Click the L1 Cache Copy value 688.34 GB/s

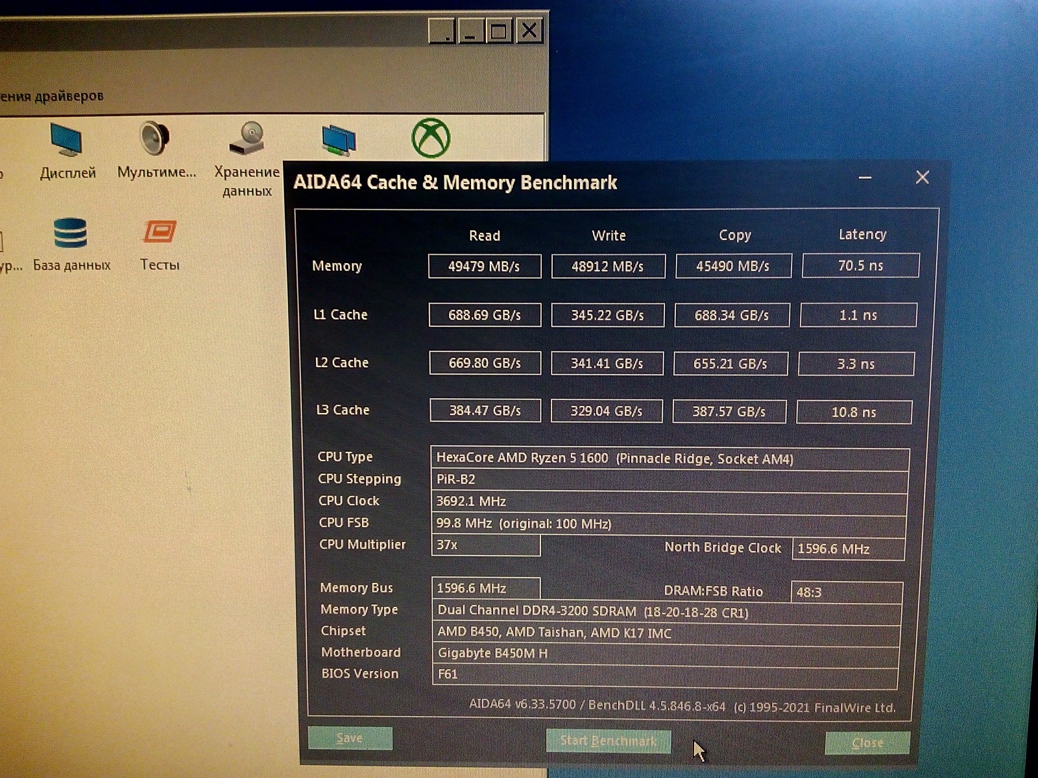732,315
